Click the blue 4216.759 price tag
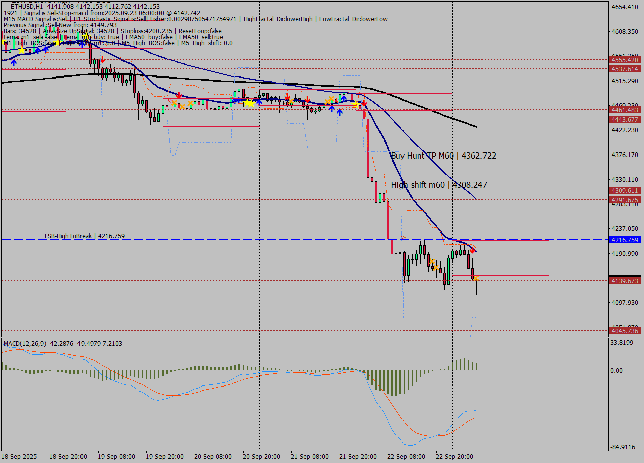This screenshot has height=463, width=644. click(x=624, y=240)
